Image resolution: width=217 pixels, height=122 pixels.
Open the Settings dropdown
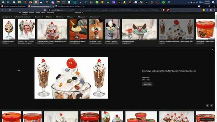coord(79,13)
